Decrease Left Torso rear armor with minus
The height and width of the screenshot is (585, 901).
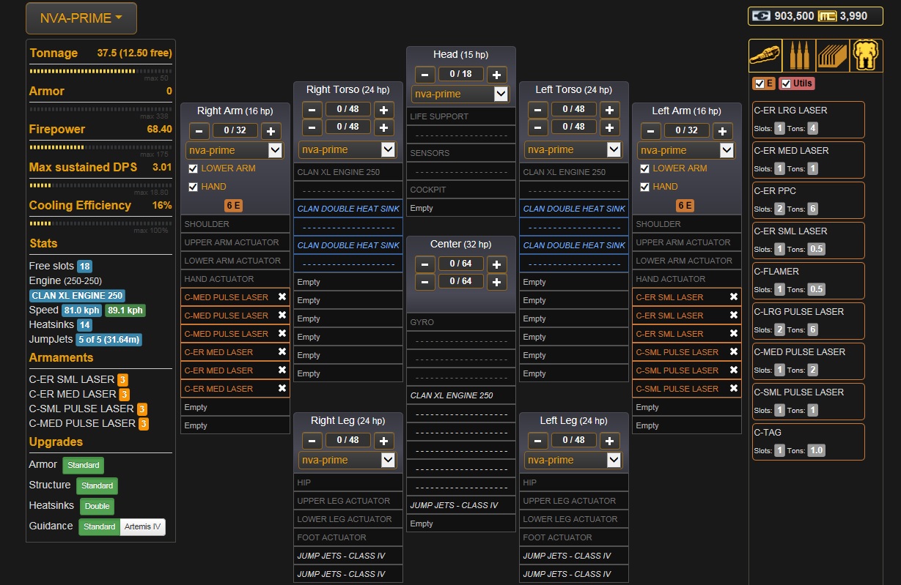pyautogui.click(x=538, y=127)
